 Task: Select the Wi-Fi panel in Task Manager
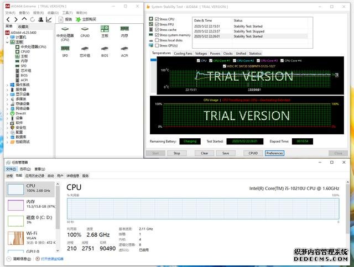(30, 238)
